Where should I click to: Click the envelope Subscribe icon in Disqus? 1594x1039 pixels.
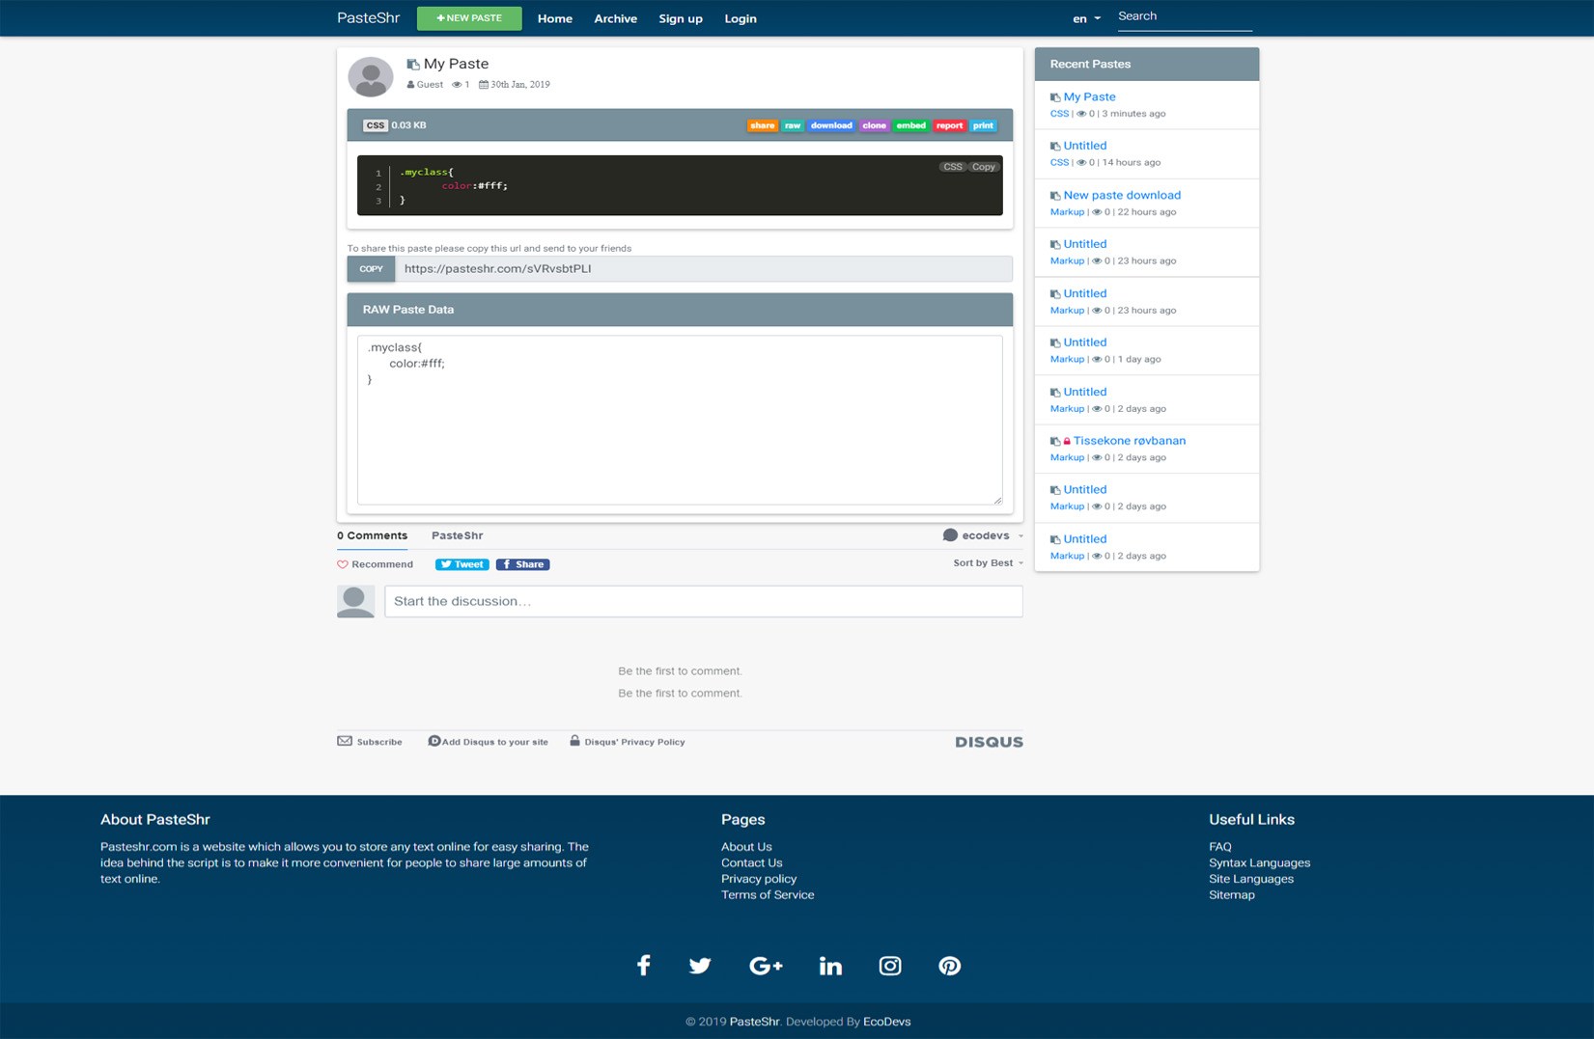click(x=345, y=741)
